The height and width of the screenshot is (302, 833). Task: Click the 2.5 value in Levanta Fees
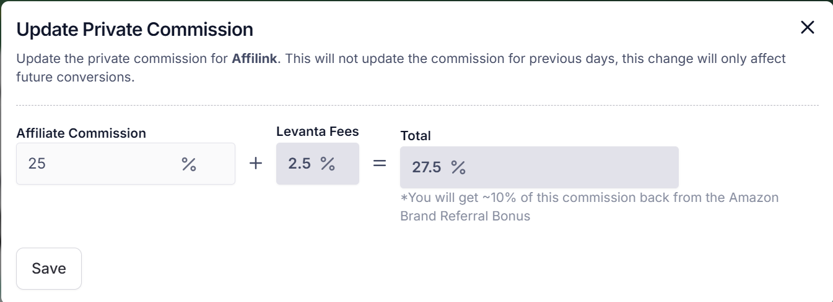click(299, 164)
